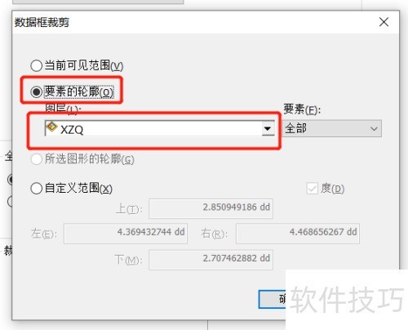Click the XZQ layer polygon icon
The width and height of the screenshot is (408, 330).
51,127
